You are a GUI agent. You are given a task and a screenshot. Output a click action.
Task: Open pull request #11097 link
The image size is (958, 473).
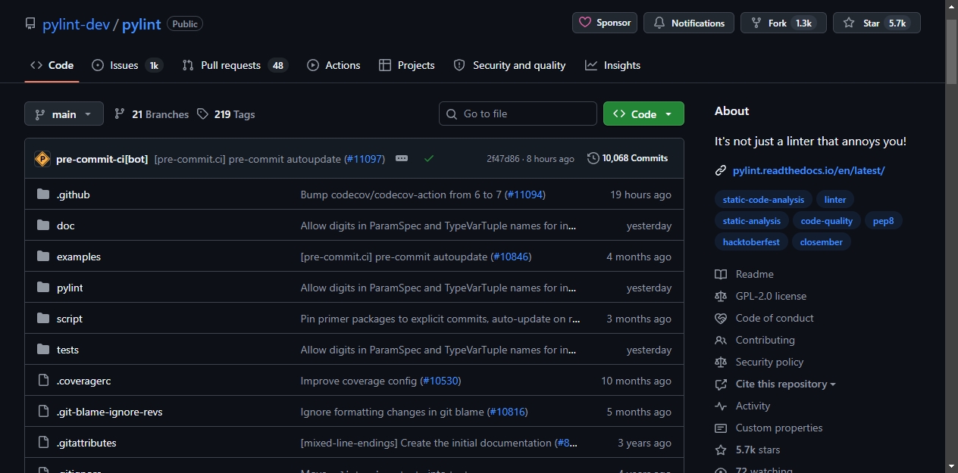(x=365, y=159)
